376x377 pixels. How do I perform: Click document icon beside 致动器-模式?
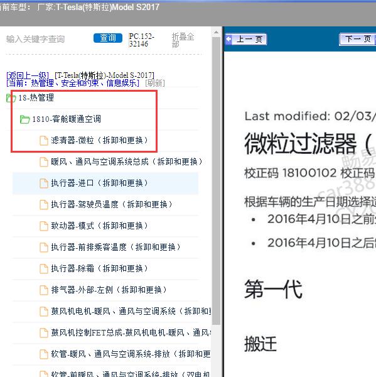44,226
